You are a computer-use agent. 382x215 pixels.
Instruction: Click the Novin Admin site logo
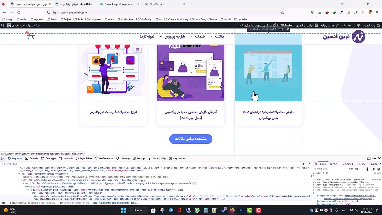click(x=344, y=36)
